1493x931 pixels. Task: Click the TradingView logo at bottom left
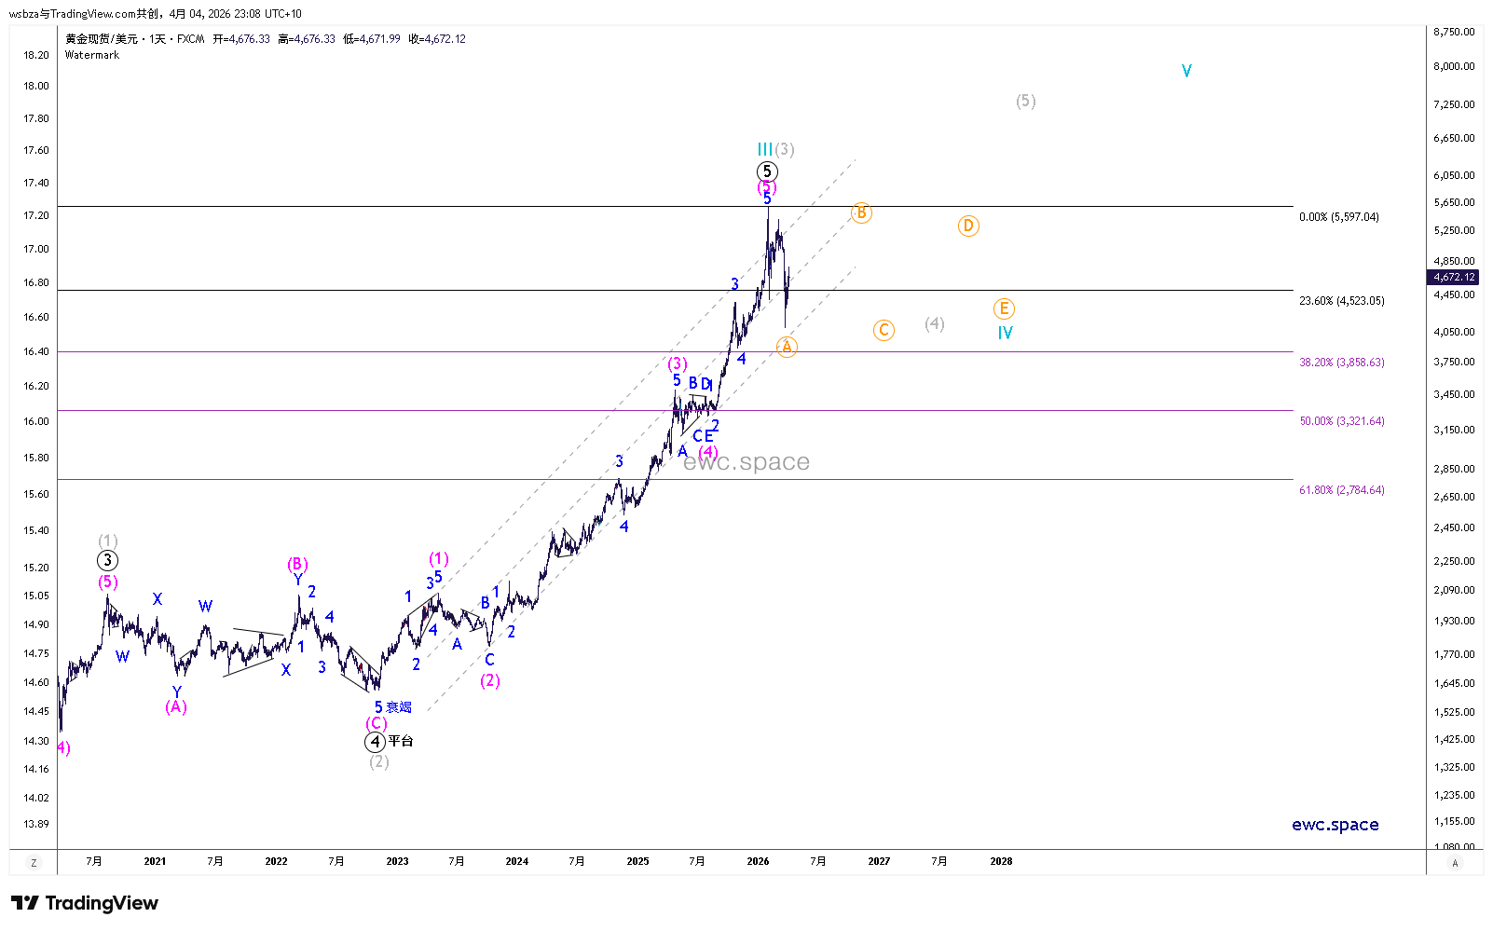coord(85,903)
